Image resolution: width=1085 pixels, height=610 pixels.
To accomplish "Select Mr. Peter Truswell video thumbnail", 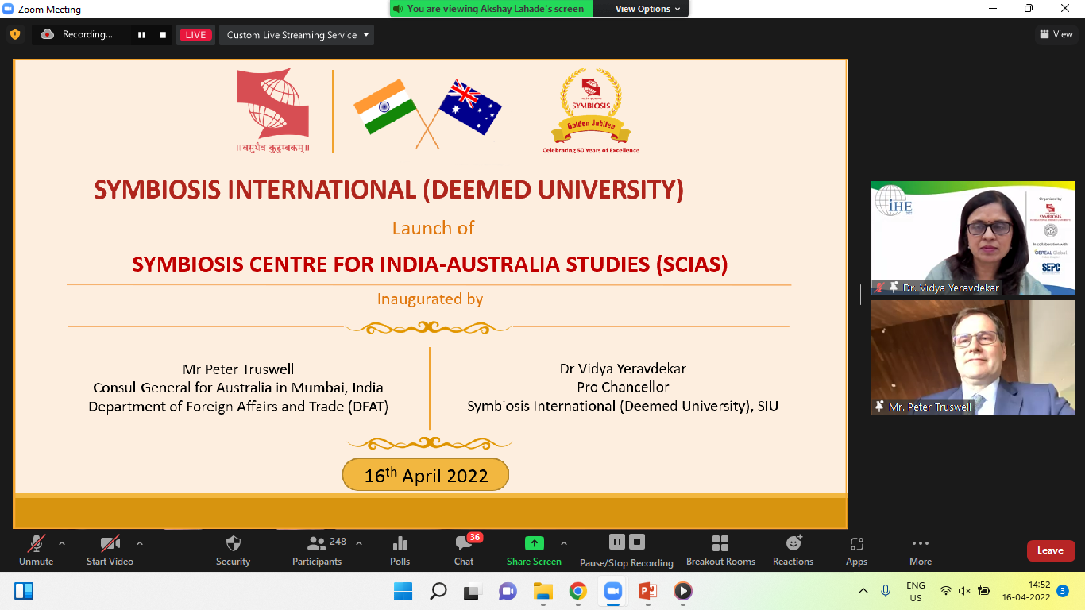I will (x=972, y=357).
